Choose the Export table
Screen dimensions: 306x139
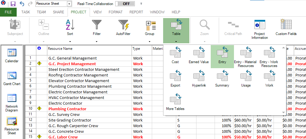[175, 79]
